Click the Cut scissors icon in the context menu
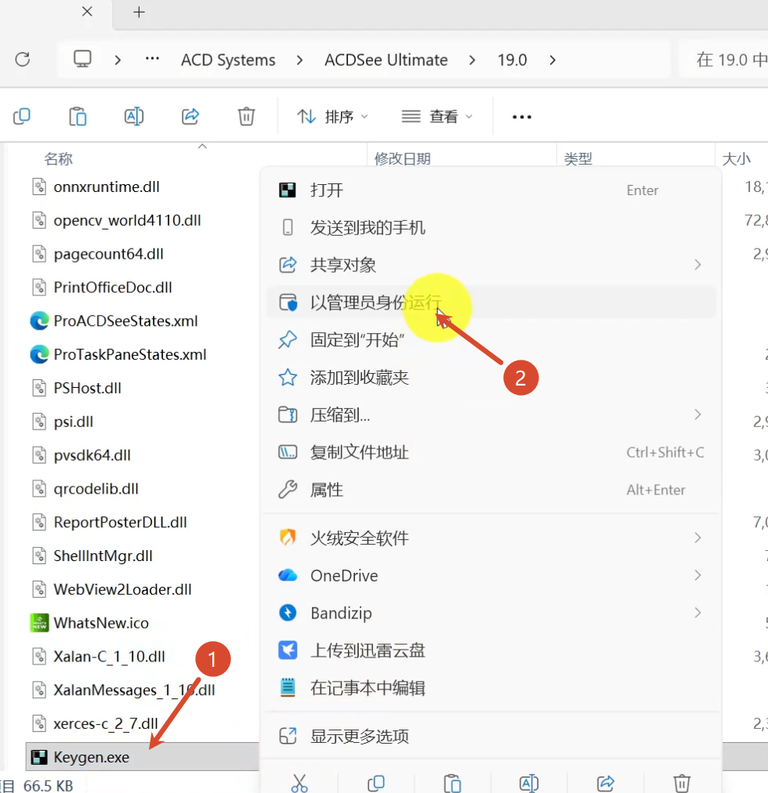The height and width of the screenshot is (793, 768). [x=299, y=783]
